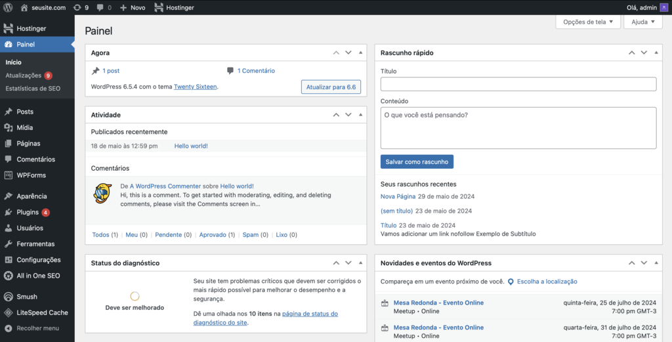Click the Smush icon in sidebar
This screenshot has width=672, height=342.
(x=8, y=297)
